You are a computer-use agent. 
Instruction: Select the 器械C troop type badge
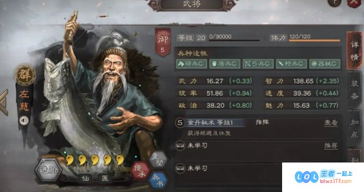tap(325, 64)
